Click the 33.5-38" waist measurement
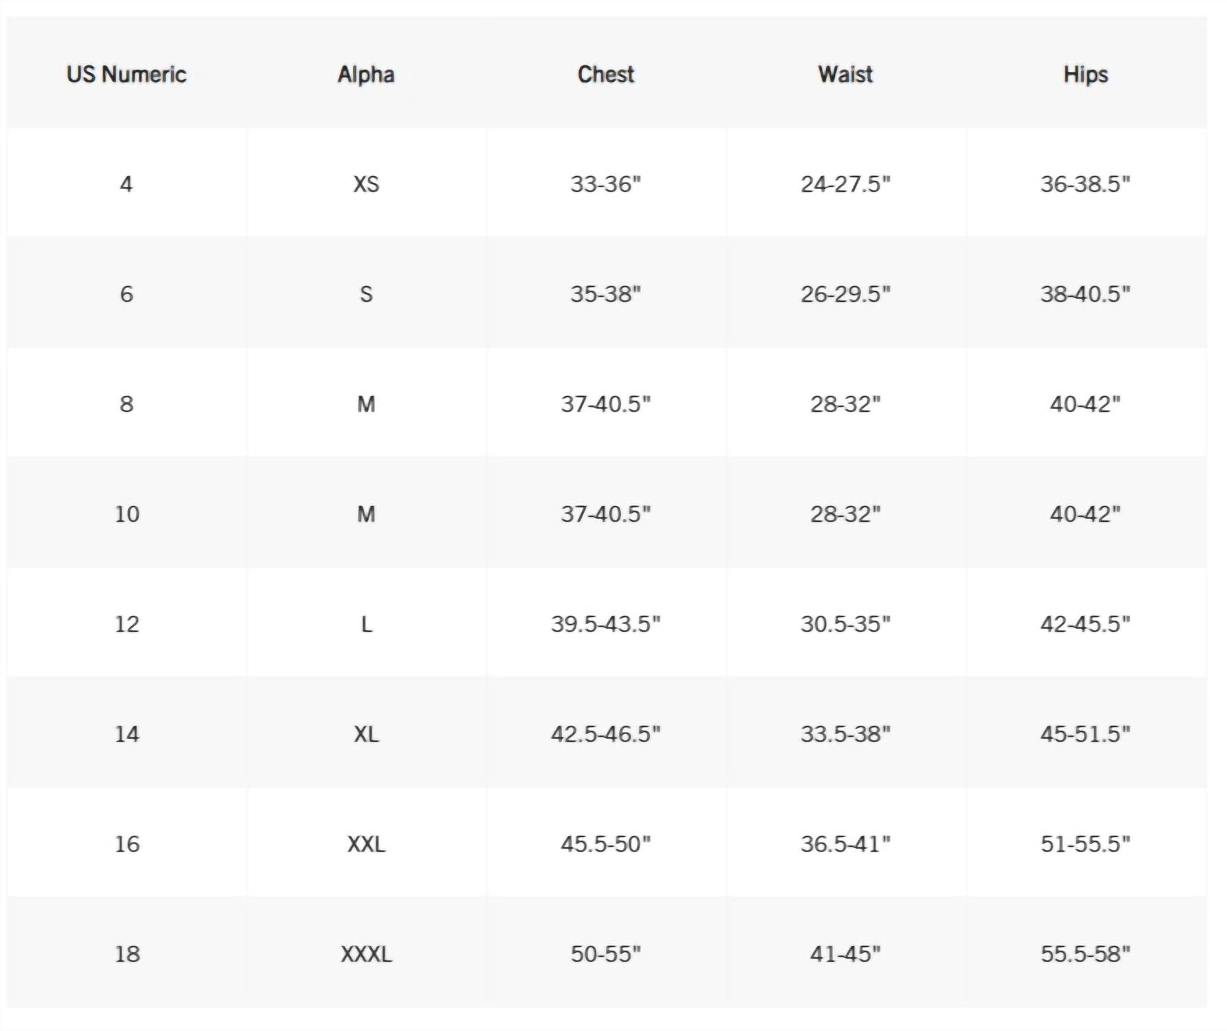 [845, 734]
